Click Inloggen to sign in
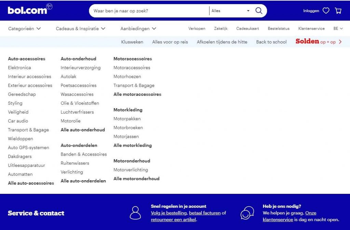Screen dimensions: 350x230 coord(311,11)
